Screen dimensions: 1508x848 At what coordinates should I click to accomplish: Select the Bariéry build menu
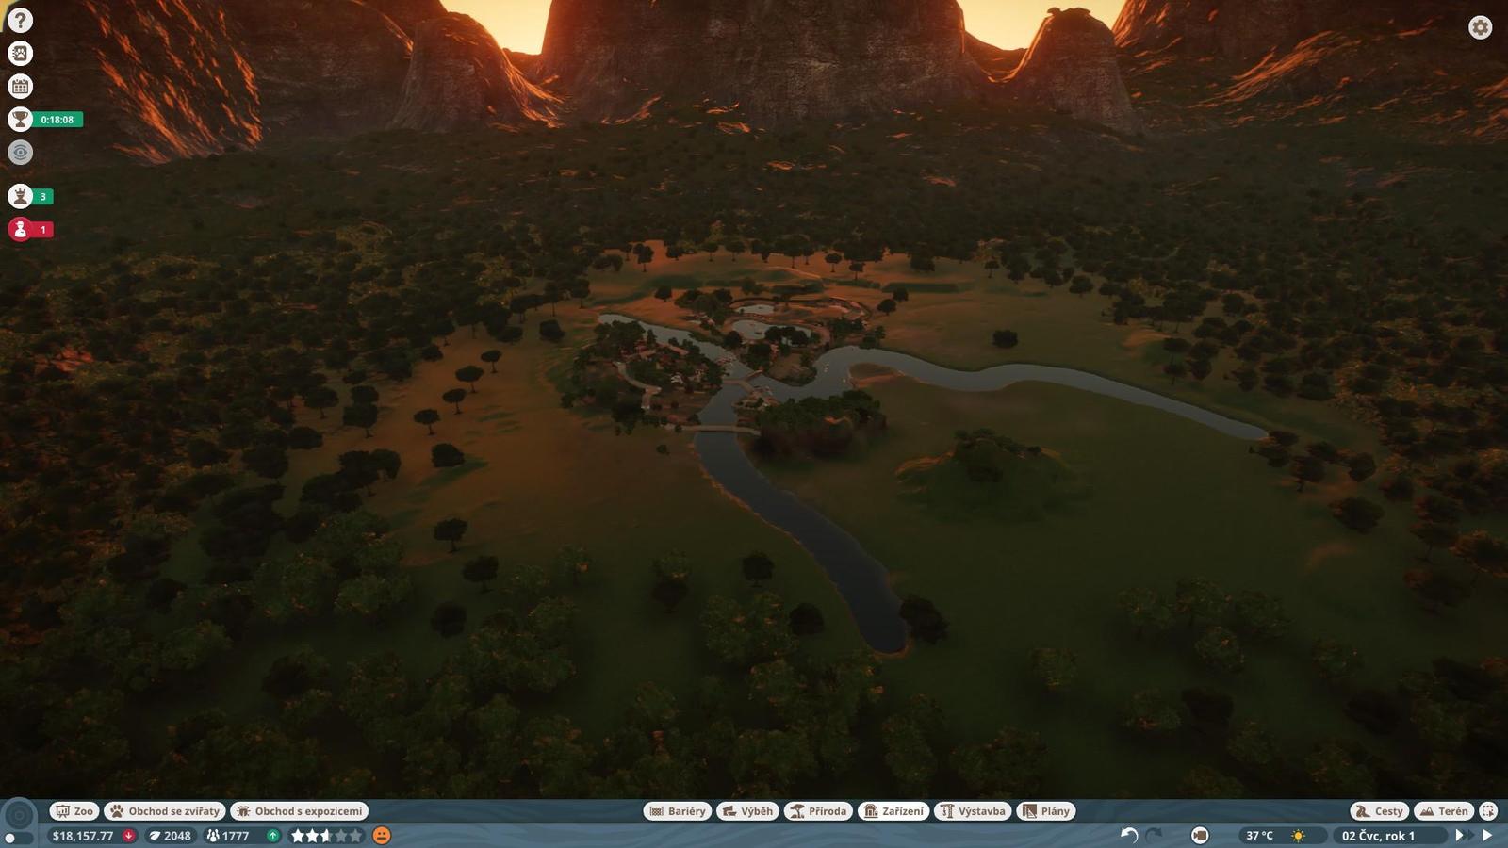[x=677, y=811]
